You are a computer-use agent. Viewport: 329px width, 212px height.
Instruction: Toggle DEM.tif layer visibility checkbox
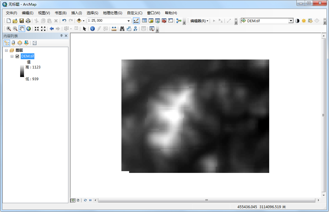[x=17, y=56]
